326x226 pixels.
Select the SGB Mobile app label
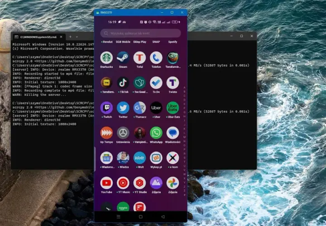coord(123,42)
